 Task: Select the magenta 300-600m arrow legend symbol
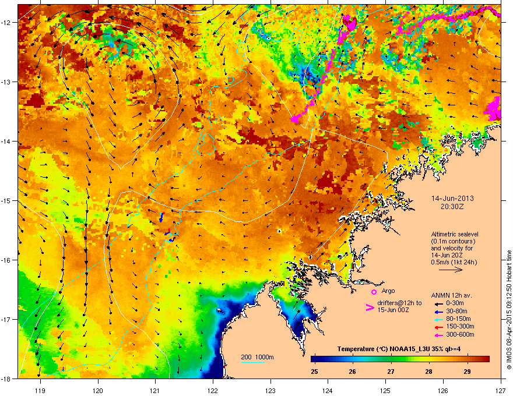pos(438,335)
